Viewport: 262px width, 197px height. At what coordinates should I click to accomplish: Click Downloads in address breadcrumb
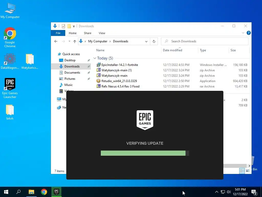pos(121,41)
